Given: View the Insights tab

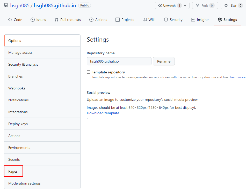Looking at the screenshot, I should point(200,20).
